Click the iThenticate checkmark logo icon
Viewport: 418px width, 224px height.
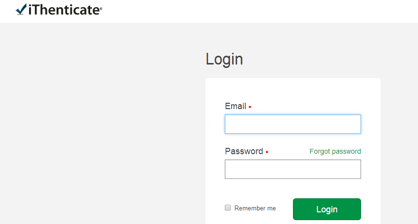click(x=21, y=9)
